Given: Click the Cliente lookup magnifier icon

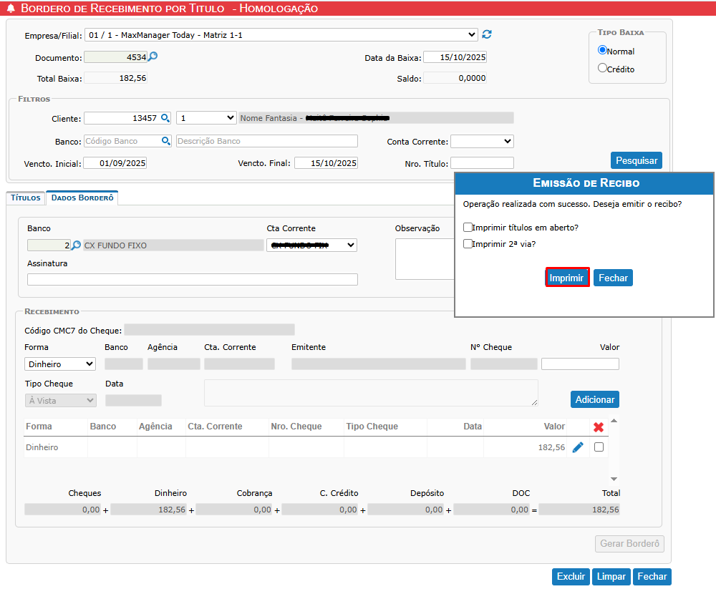Looking at the screenshot, I should coord(165,118).
